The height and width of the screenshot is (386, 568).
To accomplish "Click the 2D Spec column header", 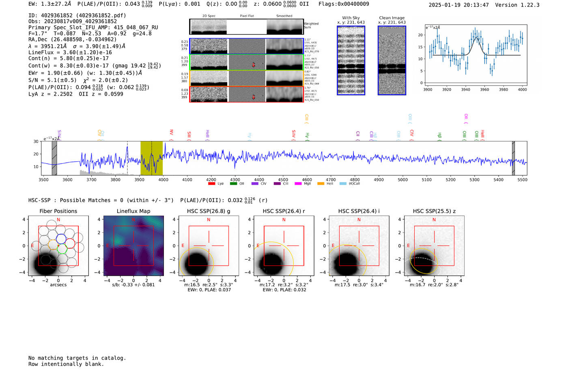I will 209,16.
